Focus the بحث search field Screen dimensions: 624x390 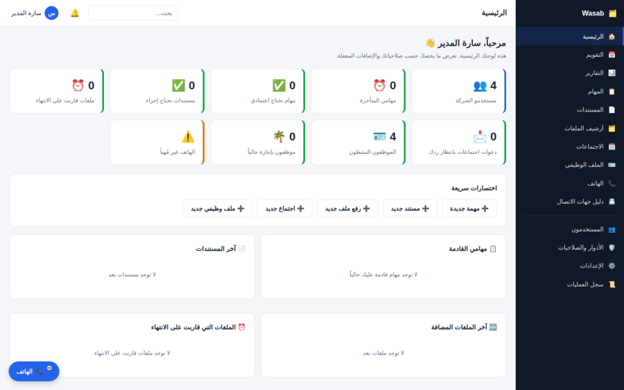click(133, 13)
